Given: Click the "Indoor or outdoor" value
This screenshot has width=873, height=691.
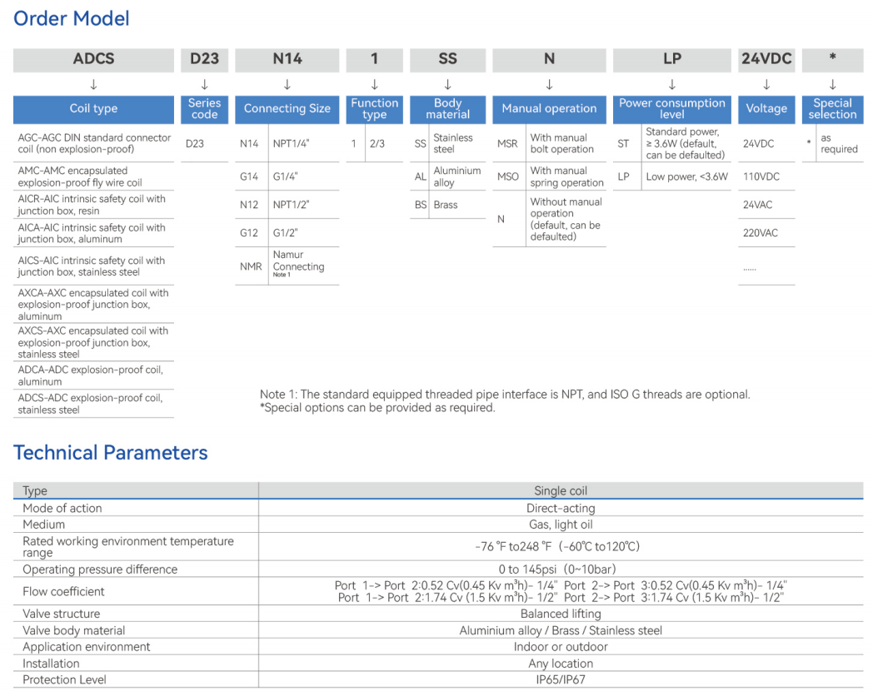Looking at the screenshot, I should (561, 647).
